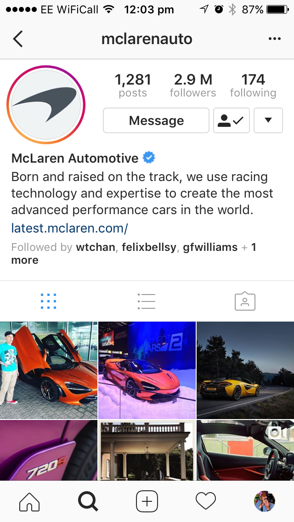Open the purple 720S badge photo
294x522 pixels.
coord(49,450)
